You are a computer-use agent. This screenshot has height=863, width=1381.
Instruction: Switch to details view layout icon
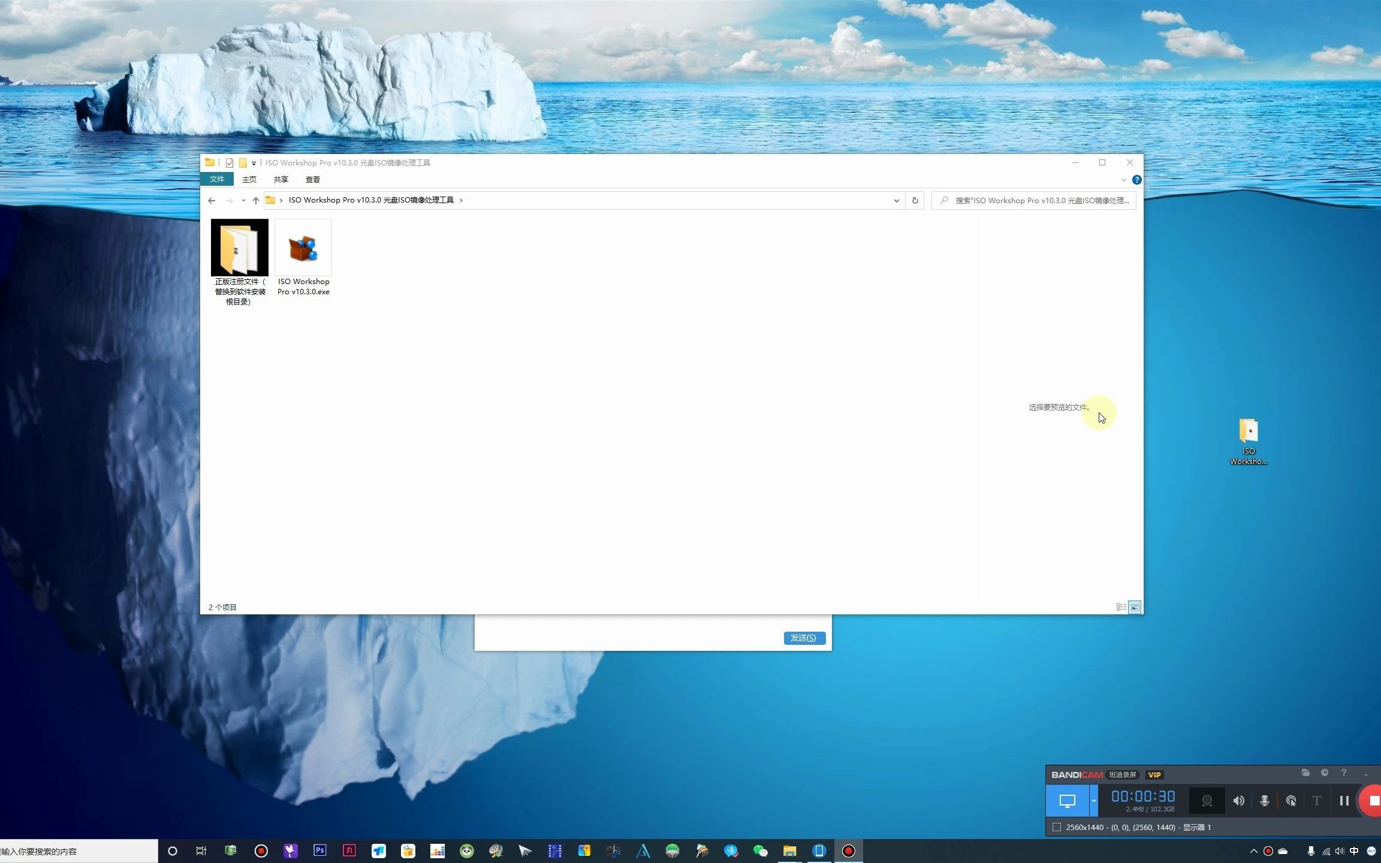[x=1120, y=607]
